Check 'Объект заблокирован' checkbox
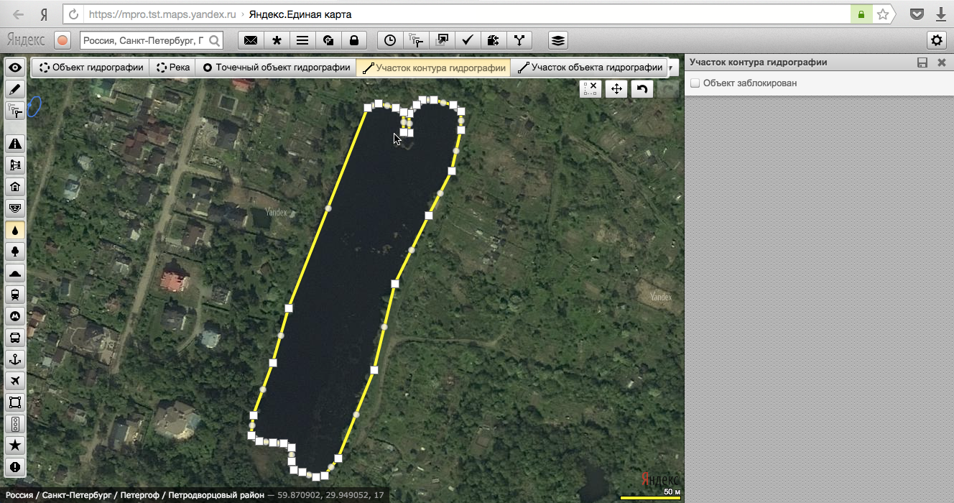Image resolution: width=954 pixels, height=503 pixels. coord(695,83)
